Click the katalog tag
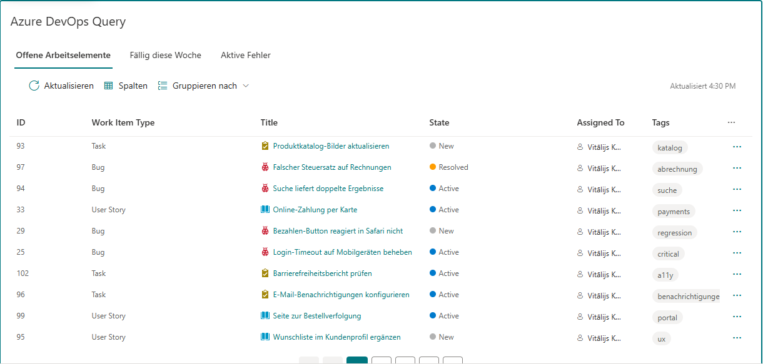763x364 pixels. [x=670, y=148]
